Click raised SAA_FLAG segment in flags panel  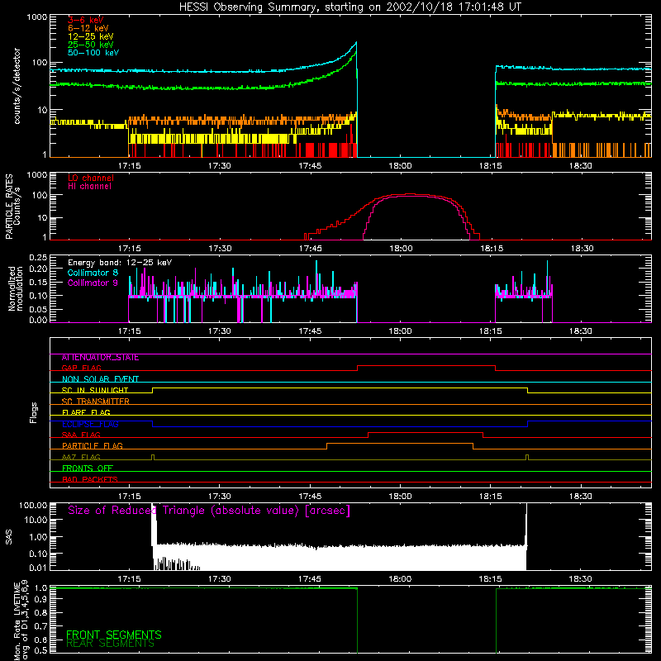426,433
